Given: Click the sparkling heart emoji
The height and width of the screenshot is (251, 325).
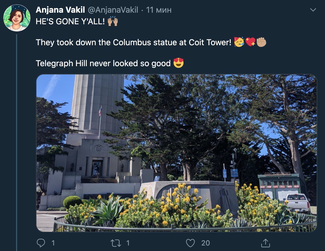Looking at the screenshot, I should click(250, 42).
